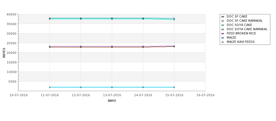Select the DOC SF CAKE legend label

[237, 17]
